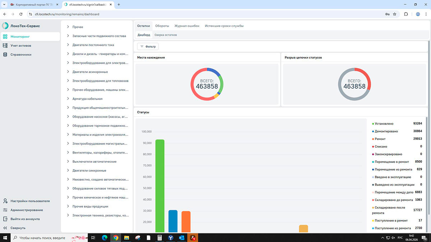Screen dimensions: 431x242
Task: Click the Выйти из аккаунта logout icon
Action: (5, 219)
